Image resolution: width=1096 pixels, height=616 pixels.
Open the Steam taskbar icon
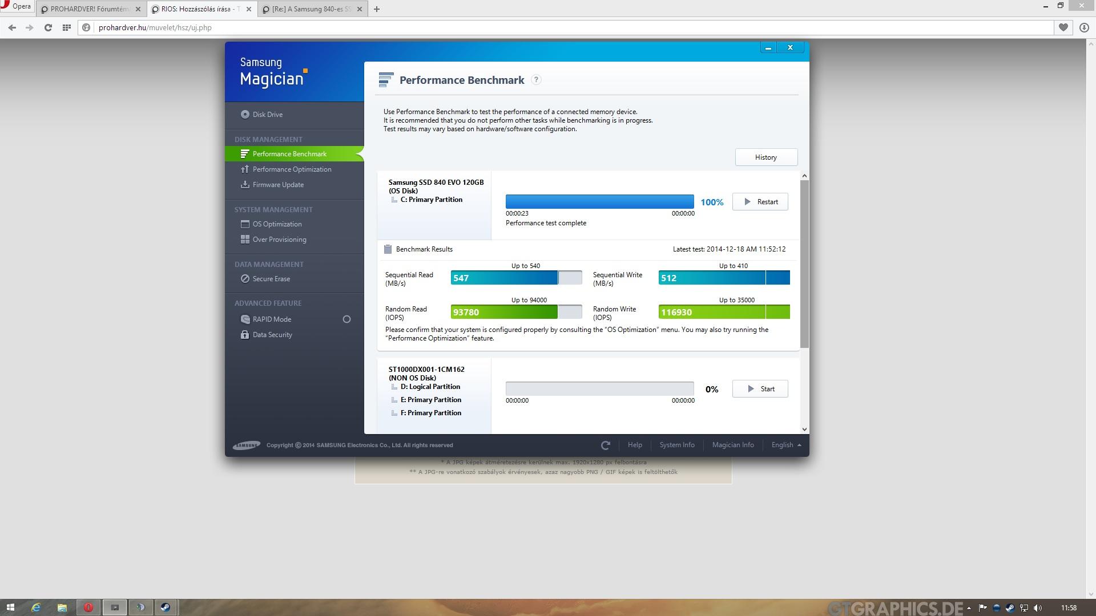point(166,607)
